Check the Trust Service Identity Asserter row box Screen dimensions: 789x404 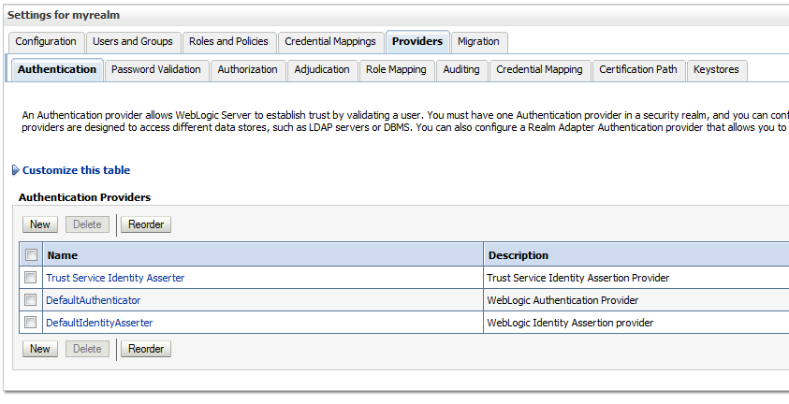pyautogui.click(x=31, y=278)
